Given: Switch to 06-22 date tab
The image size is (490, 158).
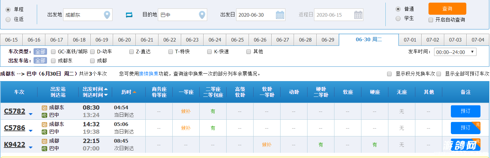Looking at the screenshot, I should [170, 40].
